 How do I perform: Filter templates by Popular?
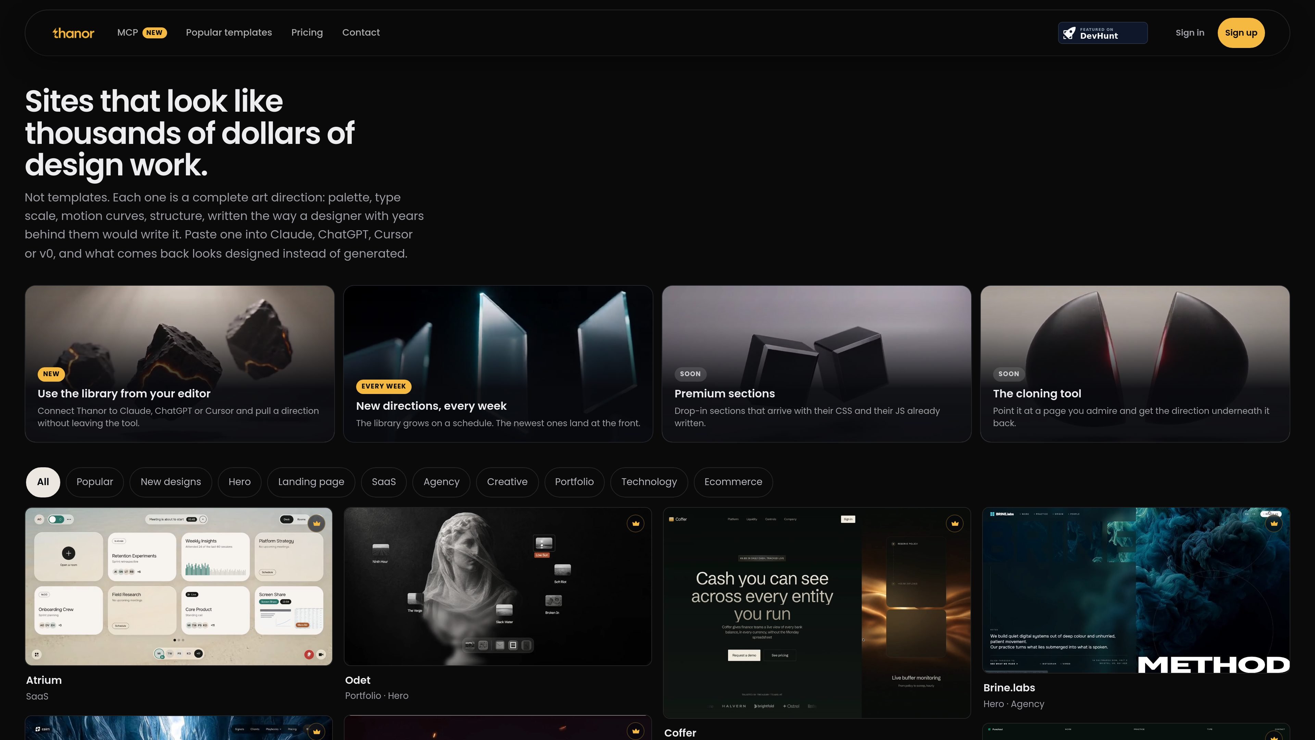tap(95, 482)
